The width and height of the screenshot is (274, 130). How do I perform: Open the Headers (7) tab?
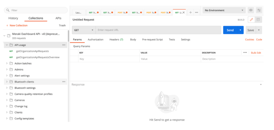(116, 40)
